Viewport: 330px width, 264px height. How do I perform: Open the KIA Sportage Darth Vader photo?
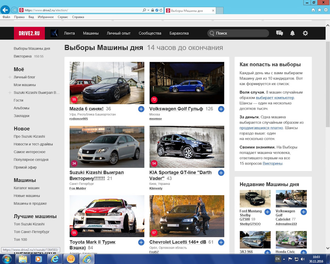[187, 147]
